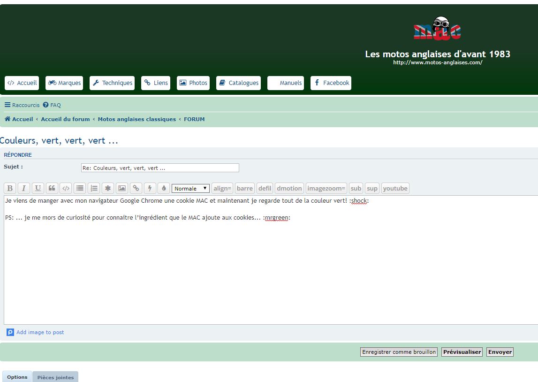Viewport: 538px width, 382px height.
Task: Insert flash lightning tag
Action: pos(150,188)
